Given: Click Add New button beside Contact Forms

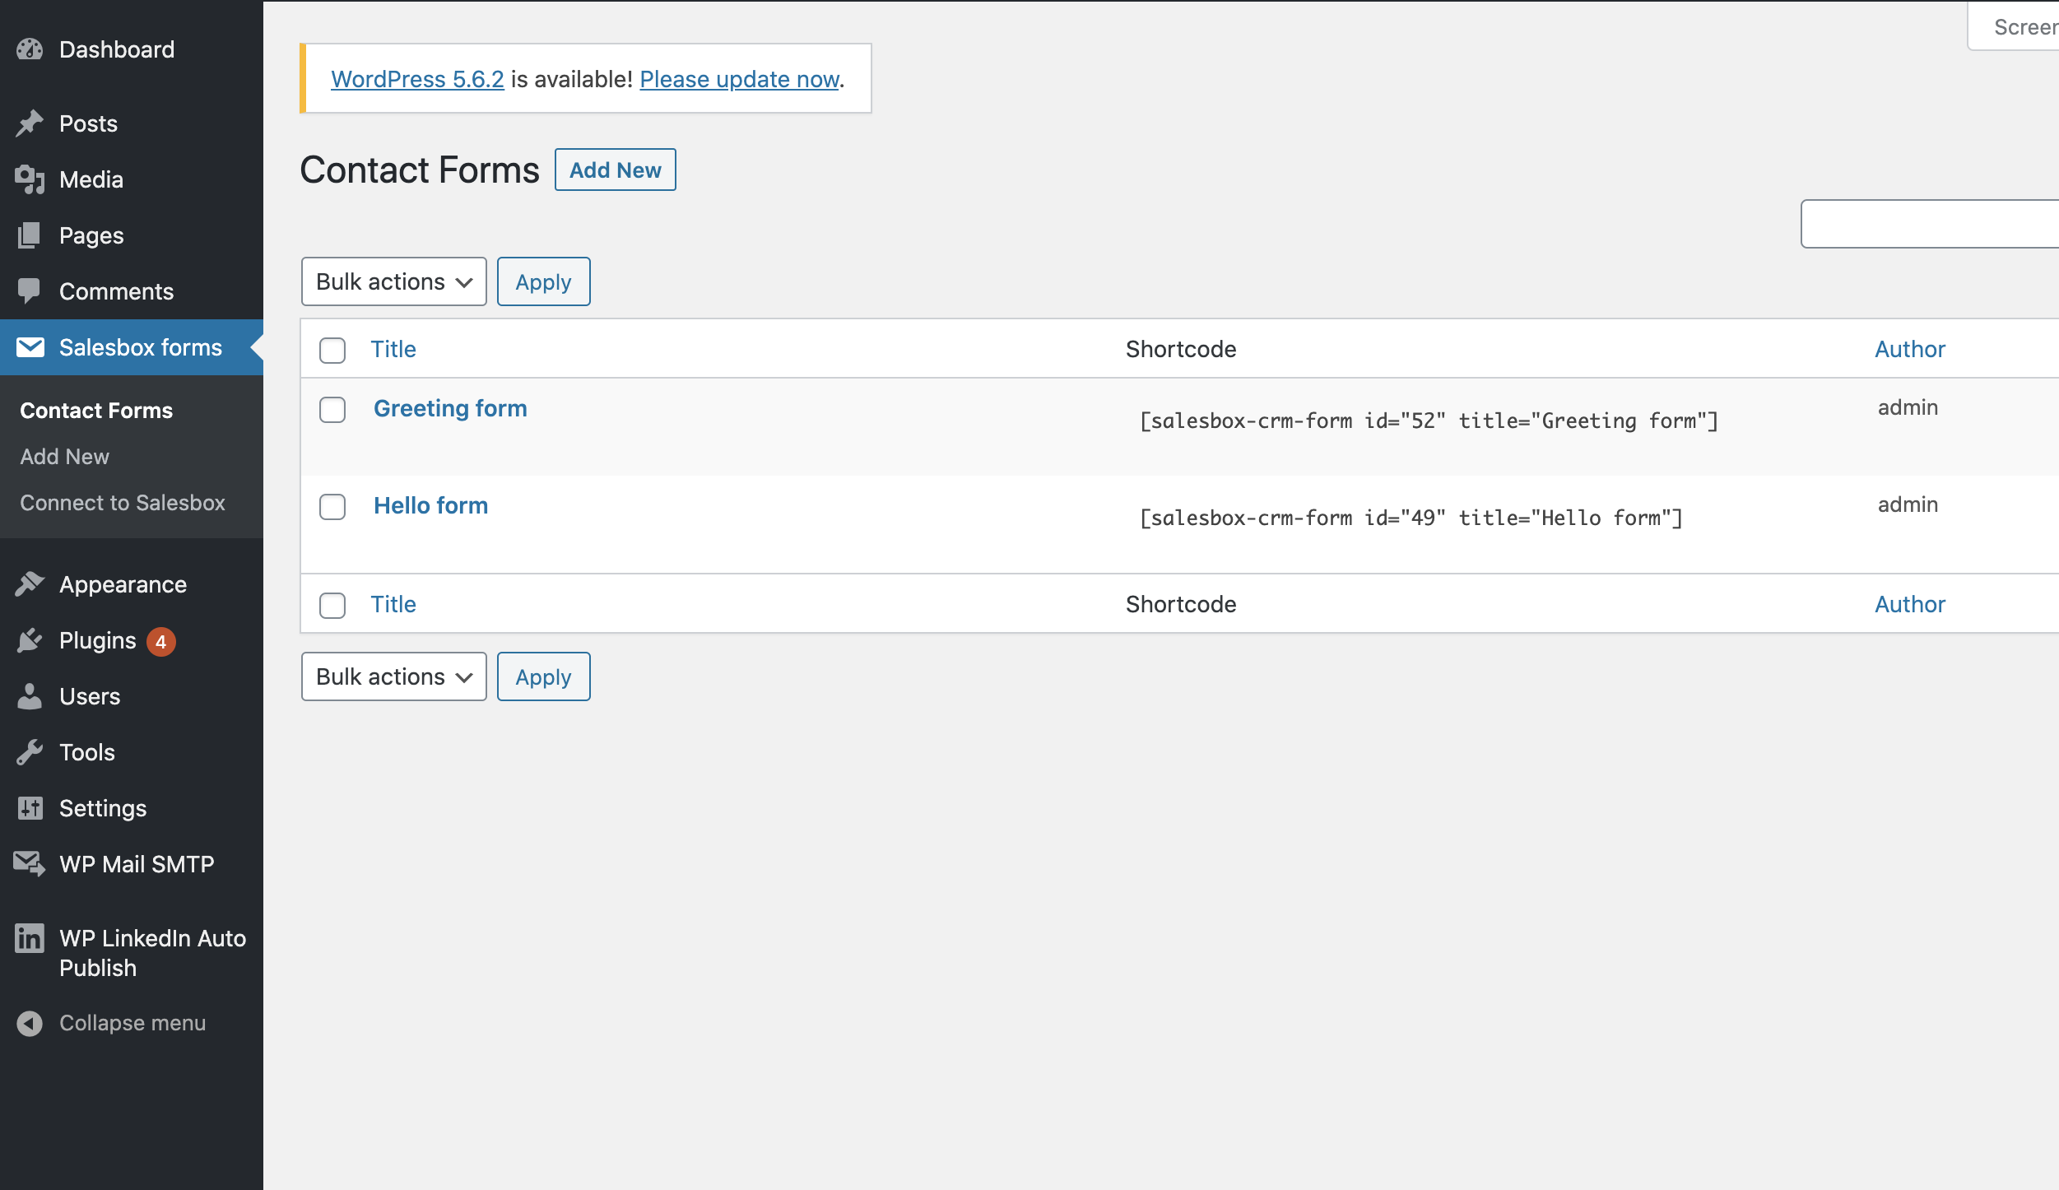Looking at the screenshot, I should coord(616,170).
